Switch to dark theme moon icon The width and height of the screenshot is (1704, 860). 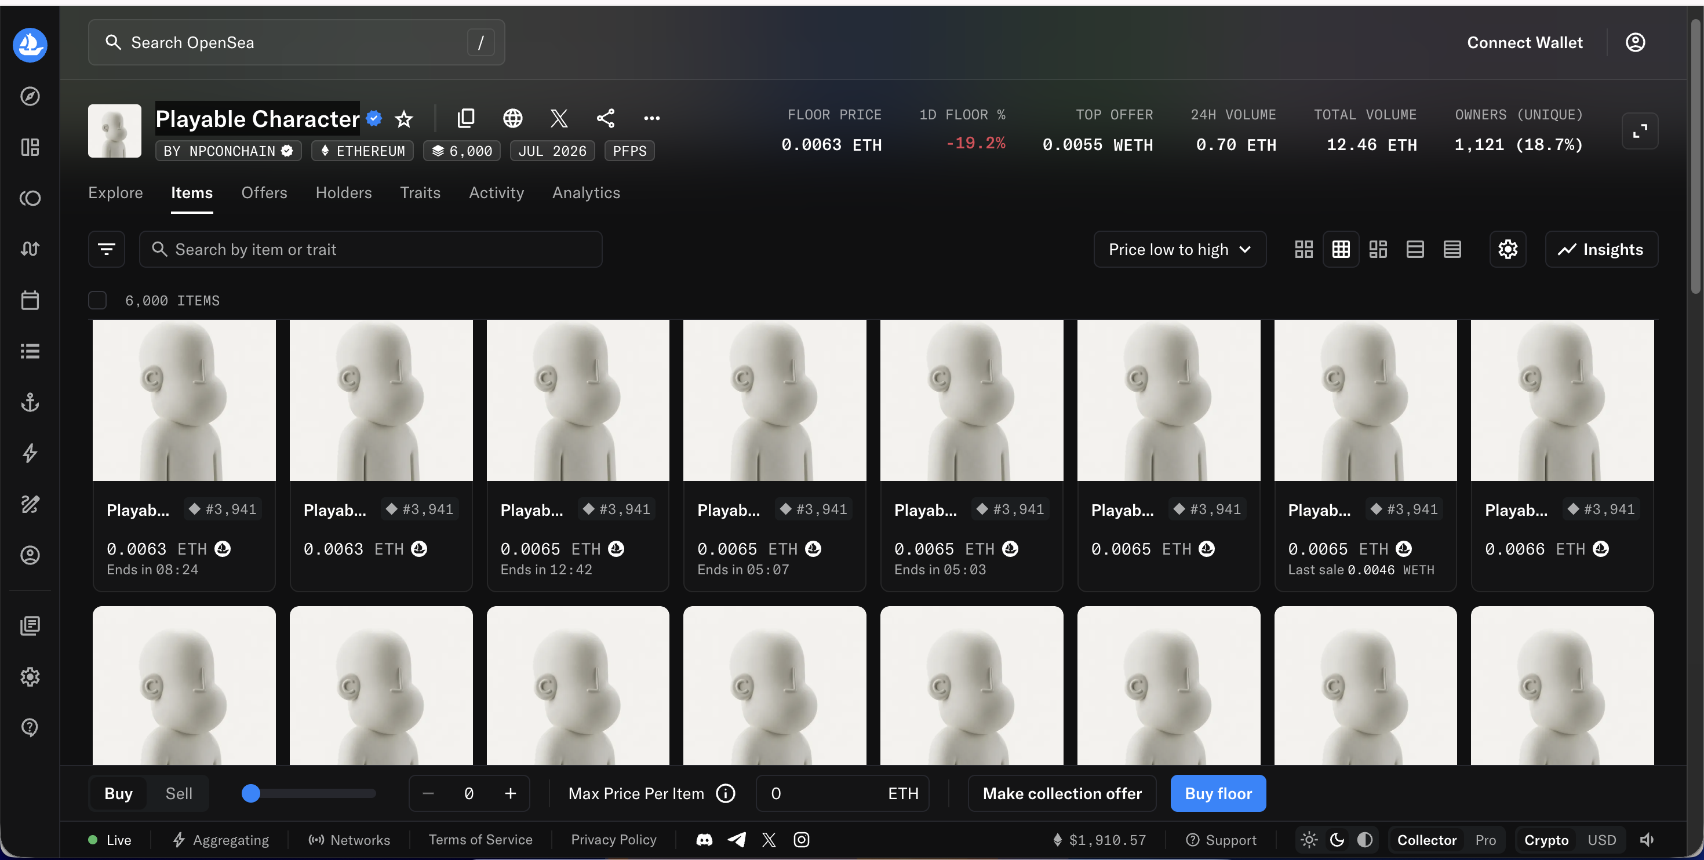(1337, 840)
